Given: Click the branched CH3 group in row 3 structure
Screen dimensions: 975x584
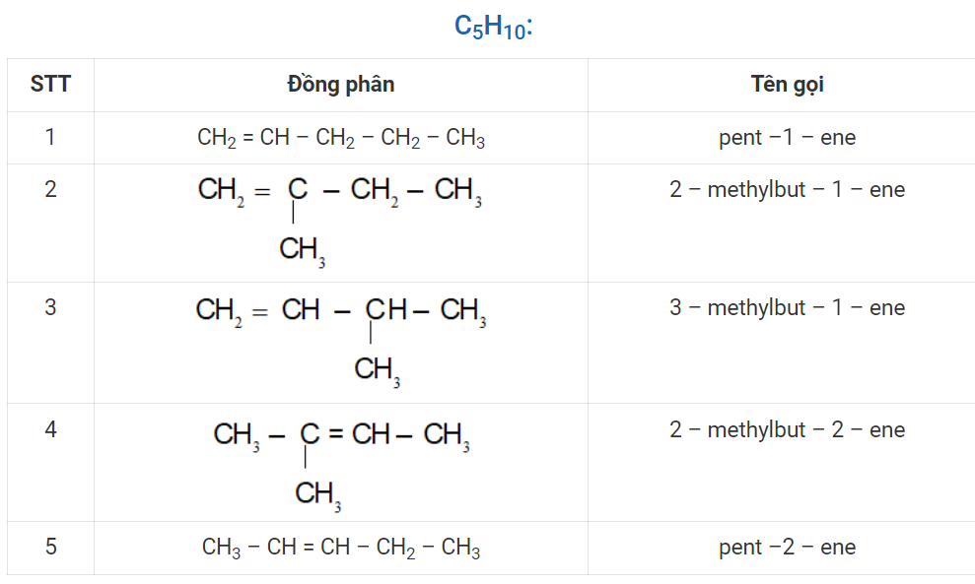Looking at the screenshot, I should [x=377, y=371].
